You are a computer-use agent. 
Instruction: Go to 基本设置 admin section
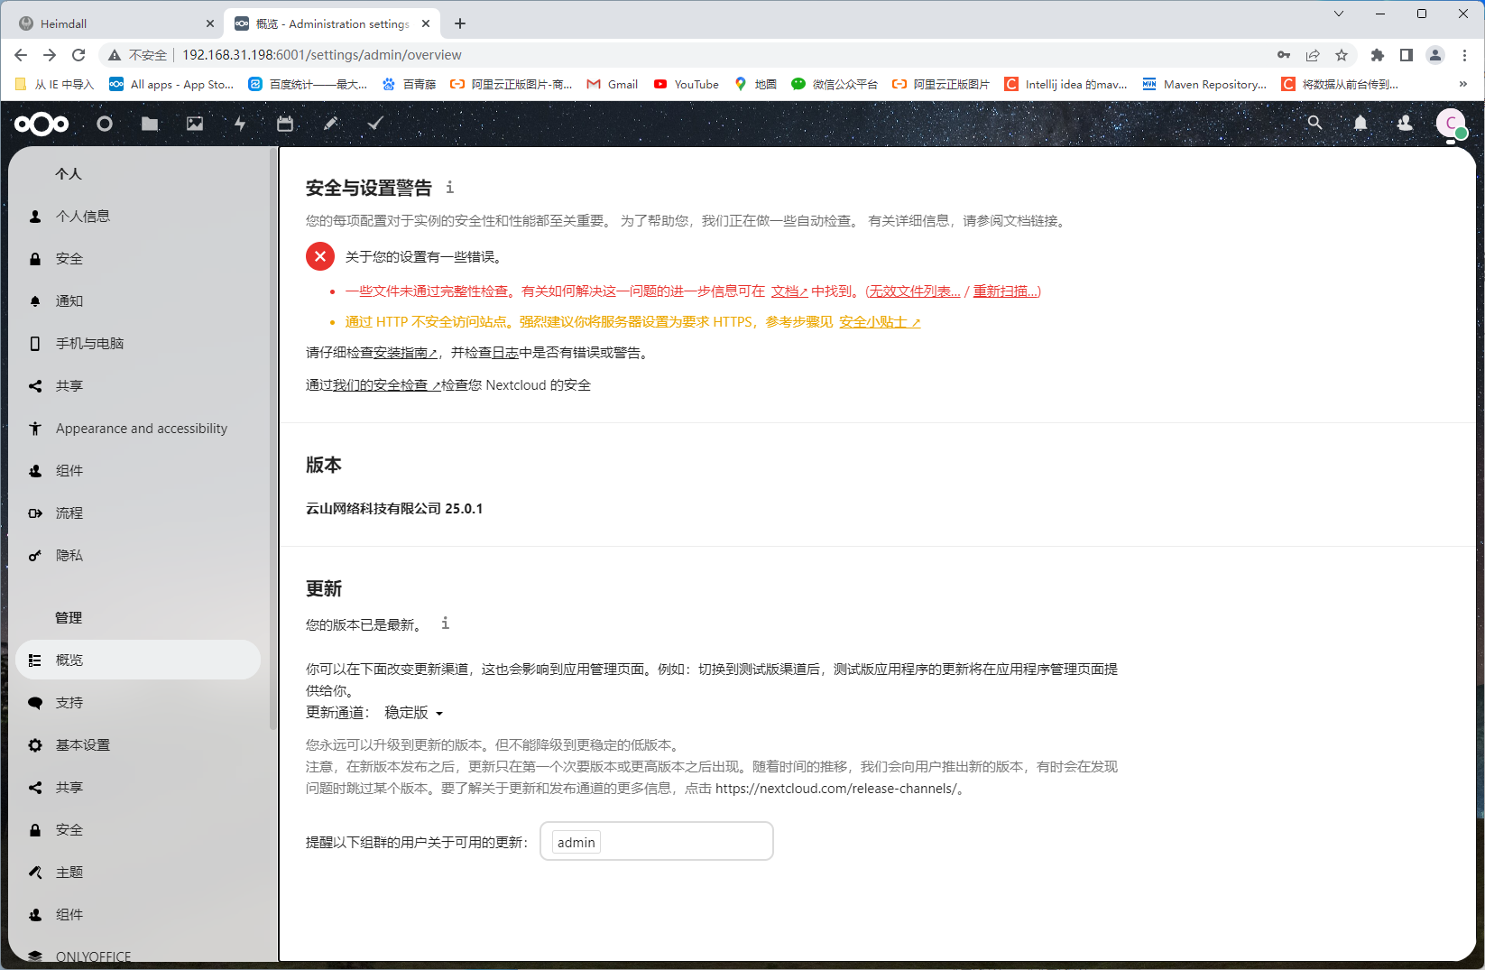pyautogui.click(x=83, y=745)
